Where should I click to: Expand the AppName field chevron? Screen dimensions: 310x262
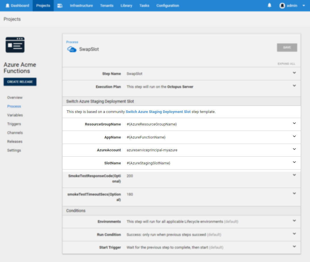tap(294, 137)
